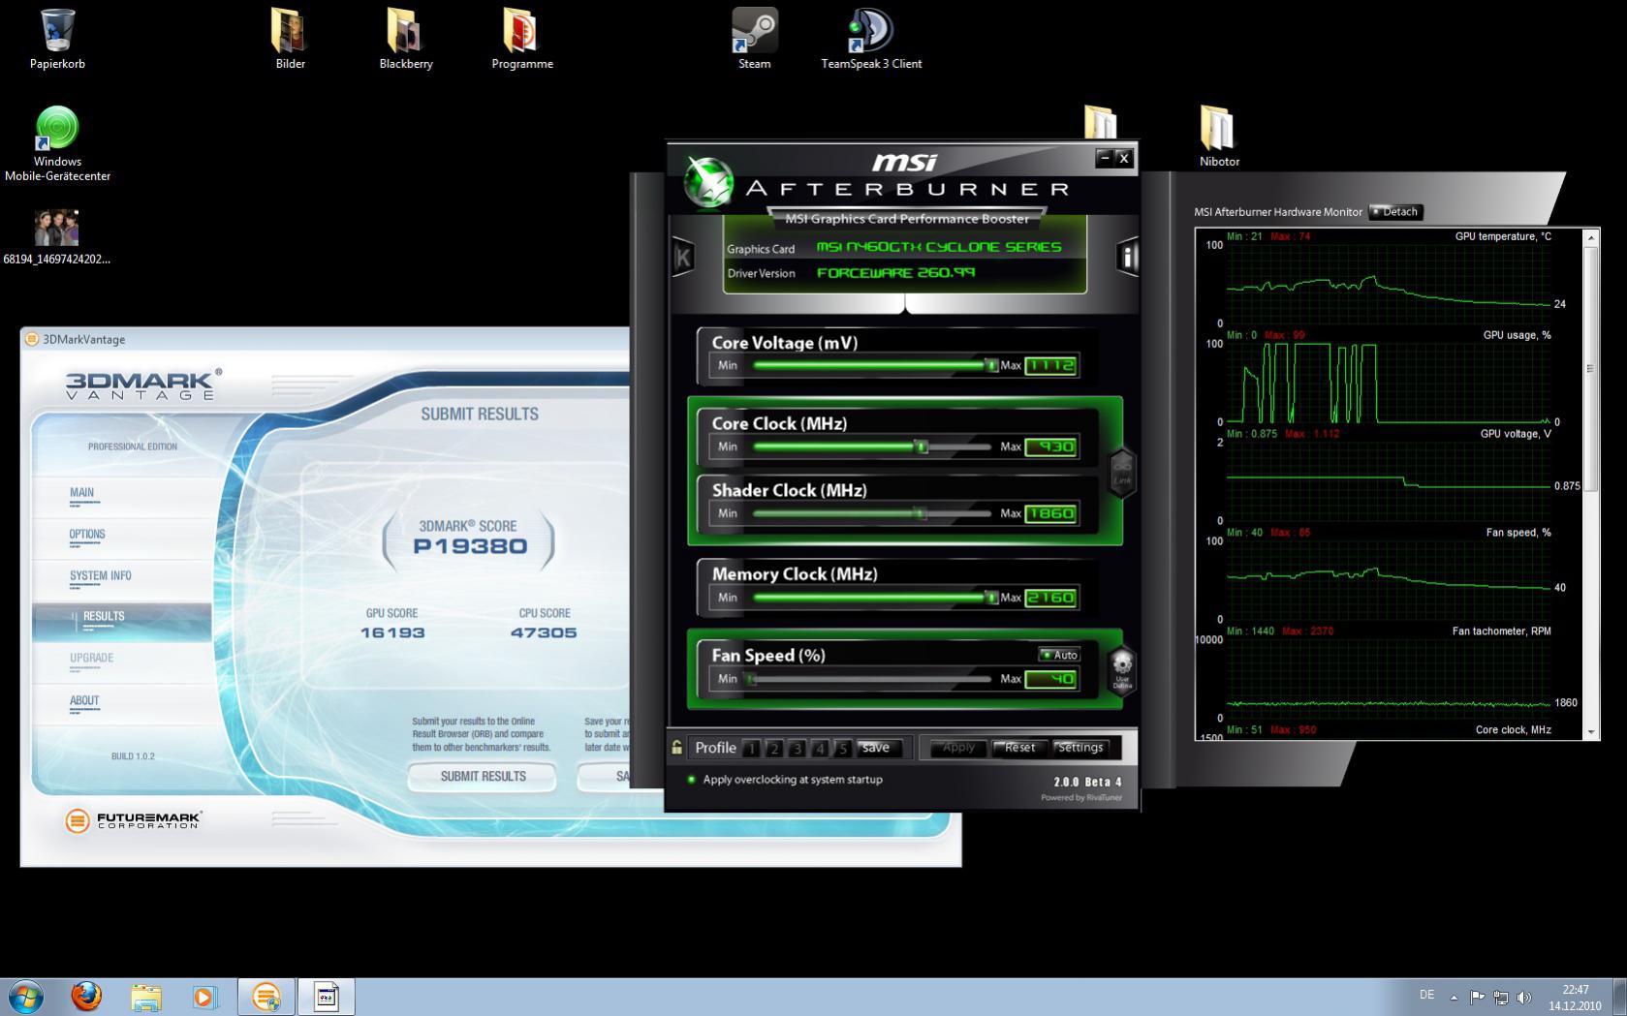Viewport: 1627px width, 1016px height.
Task: Launch the TeamSpeak 3 Client shortcut
Action: (x=871, y=39)
